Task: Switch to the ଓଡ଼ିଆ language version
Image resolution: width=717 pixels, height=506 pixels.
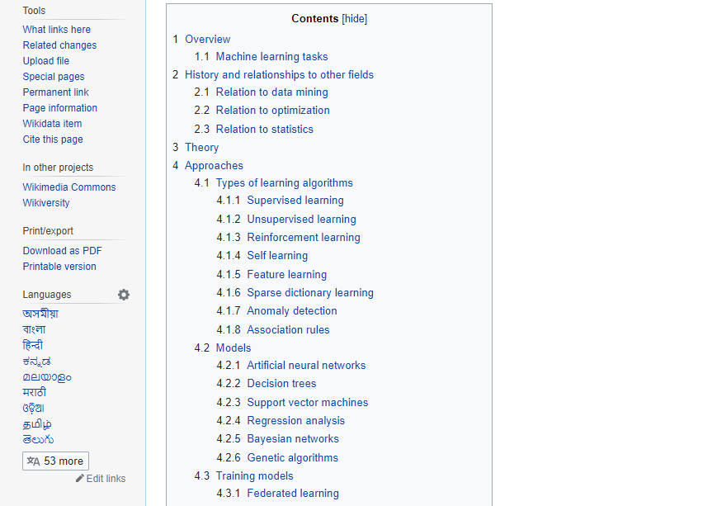Action: coord(33,408)
